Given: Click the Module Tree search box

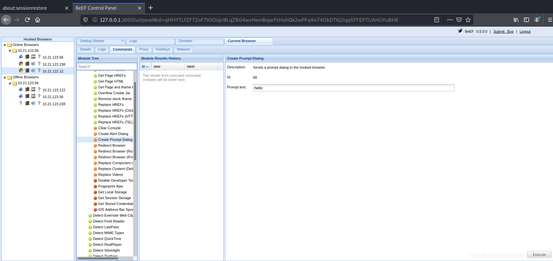Looking at the screenshot, I should [x=107, y=66].
